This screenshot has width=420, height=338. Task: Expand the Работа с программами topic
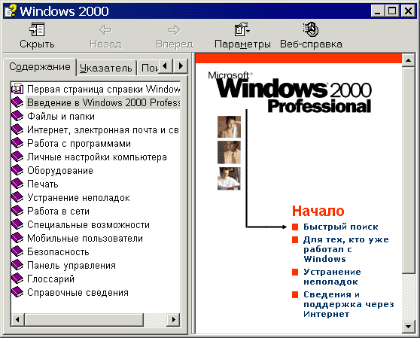(x=79, y=144)
